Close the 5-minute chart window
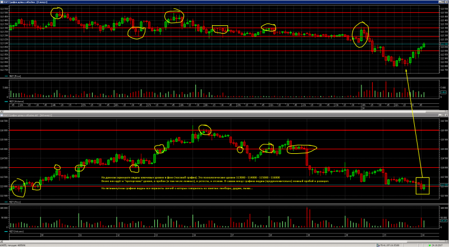This screenshot has height=247, width=449. pos(447,2)
